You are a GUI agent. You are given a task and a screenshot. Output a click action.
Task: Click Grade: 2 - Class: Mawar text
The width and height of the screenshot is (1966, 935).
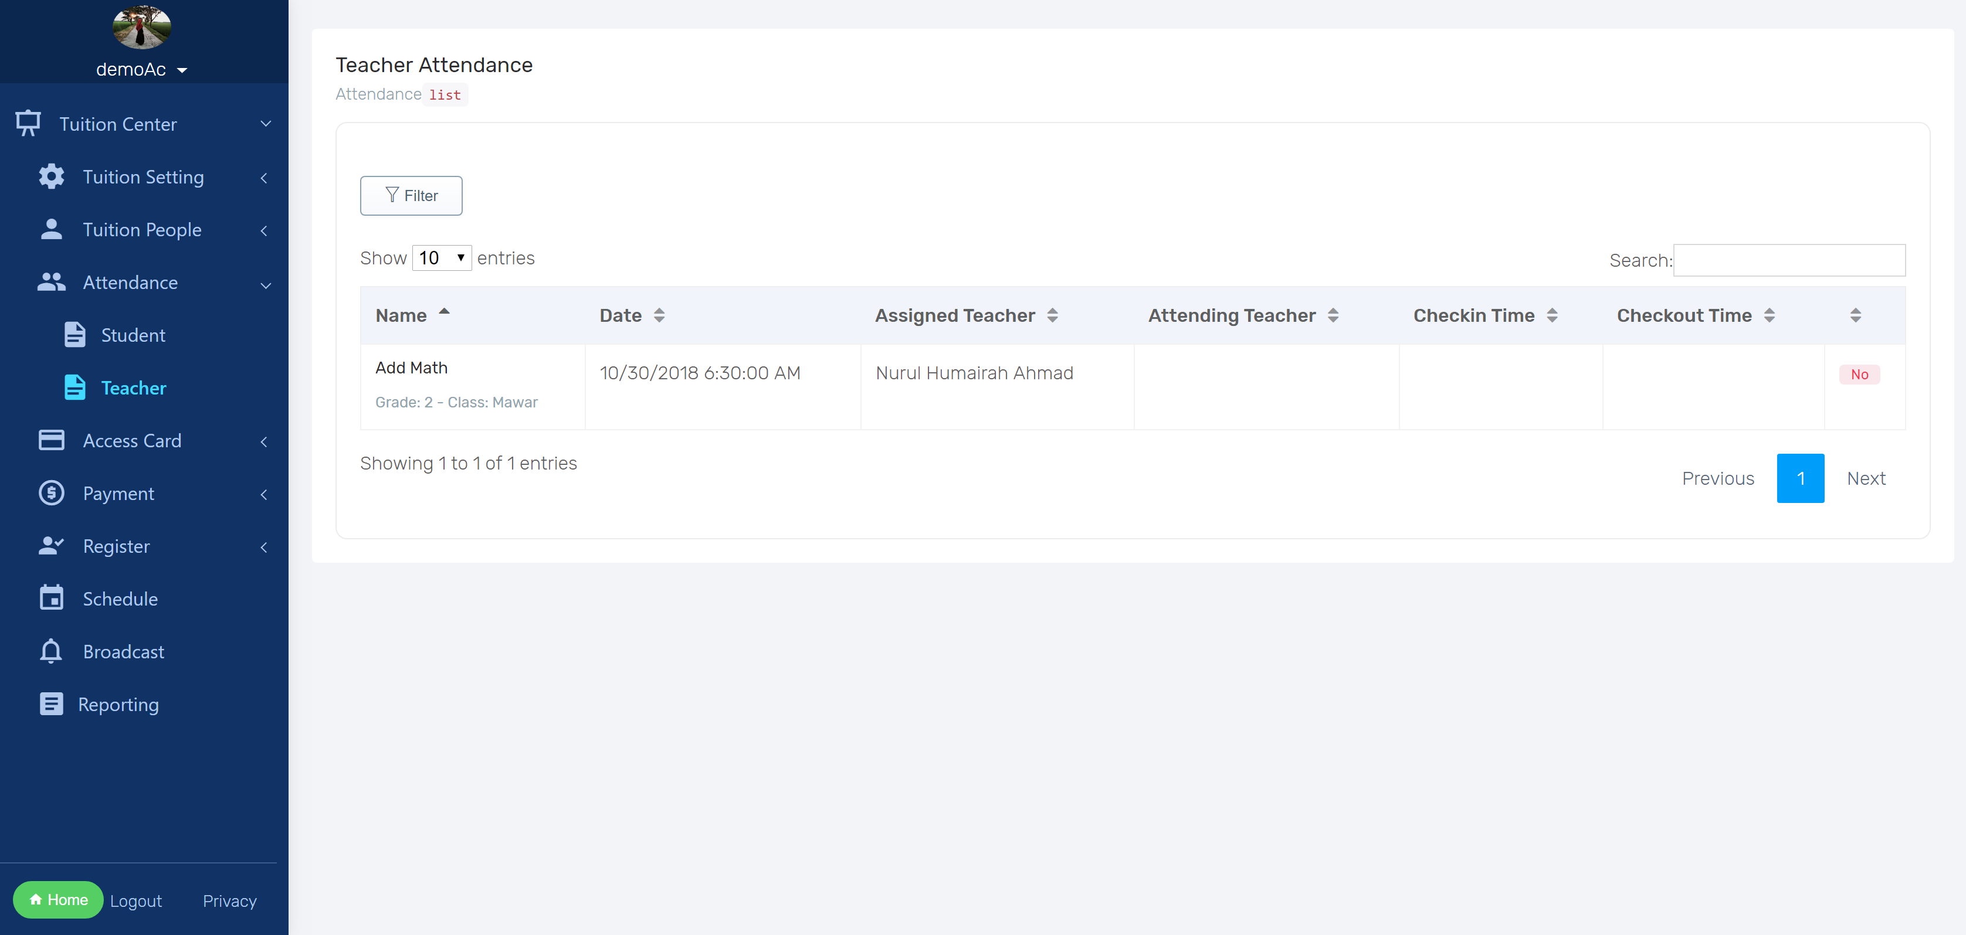pyautogui.click(x=456, y=402)
